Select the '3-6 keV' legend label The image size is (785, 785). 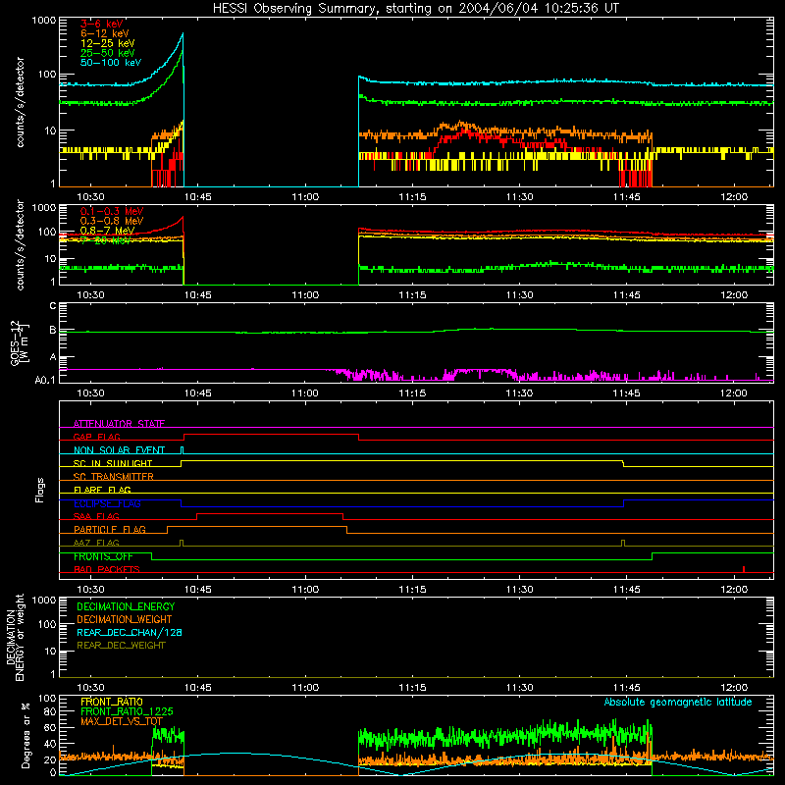click(102, 24)
